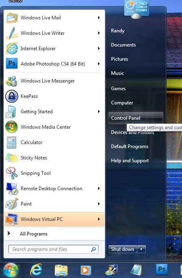Click Windows Live Messenger label text
Screen dimensions: 182x278
tap(47, 81)
